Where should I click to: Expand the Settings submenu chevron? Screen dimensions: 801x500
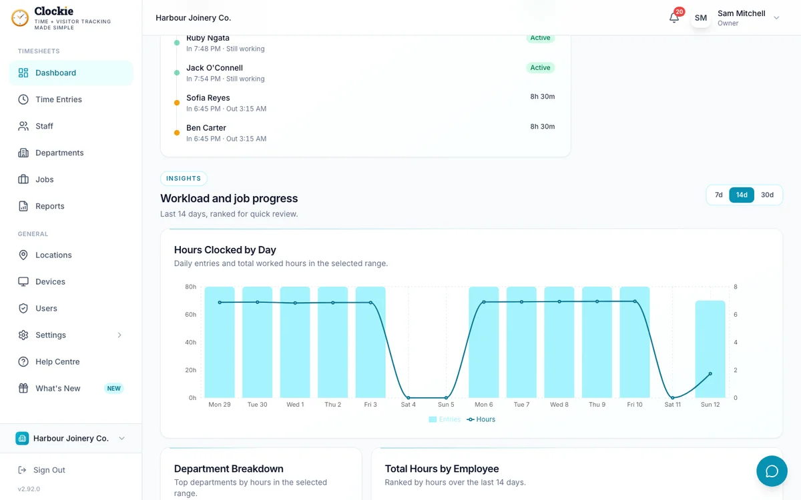(x=119, y=335)
